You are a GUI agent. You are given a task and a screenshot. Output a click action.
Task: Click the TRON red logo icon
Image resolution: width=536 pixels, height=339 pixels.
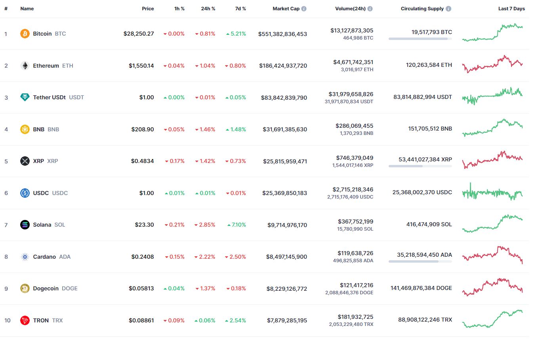25,320
